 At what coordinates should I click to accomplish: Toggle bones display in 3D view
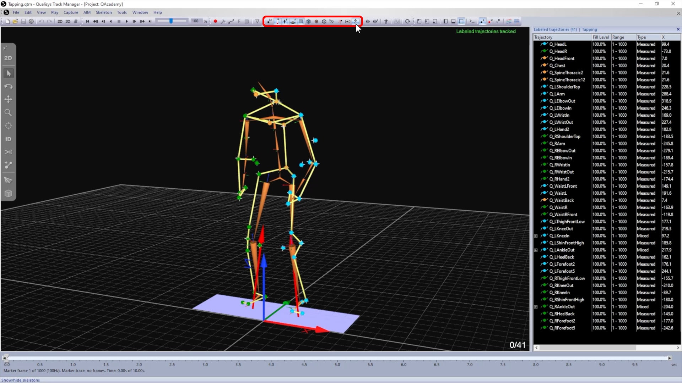[277, 21]
